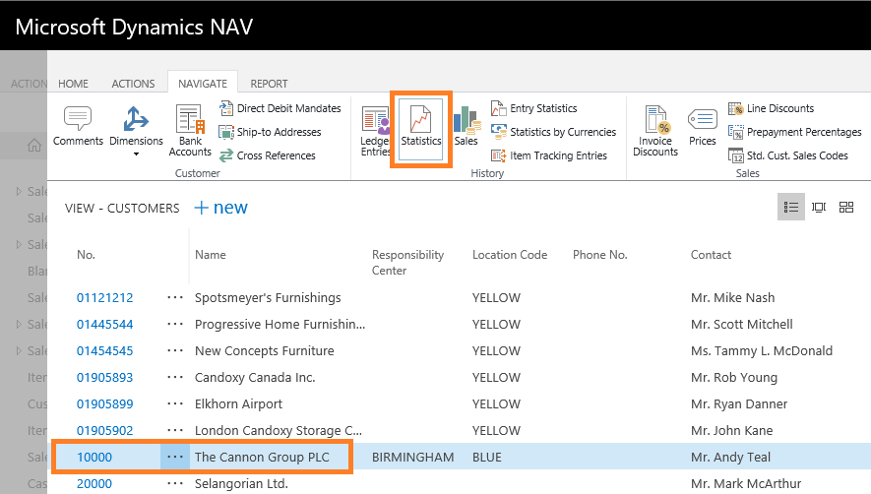
Task: Create a new customer with + new
Action: [221, 208]
